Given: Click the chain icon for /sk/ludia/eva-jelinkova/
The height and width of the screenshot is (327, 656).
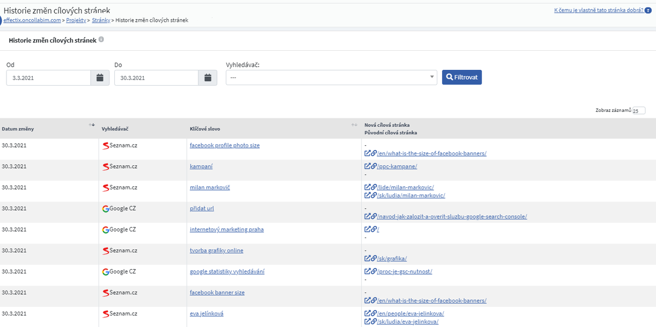Looking at the screenshot, I should (x=374, y=322).
